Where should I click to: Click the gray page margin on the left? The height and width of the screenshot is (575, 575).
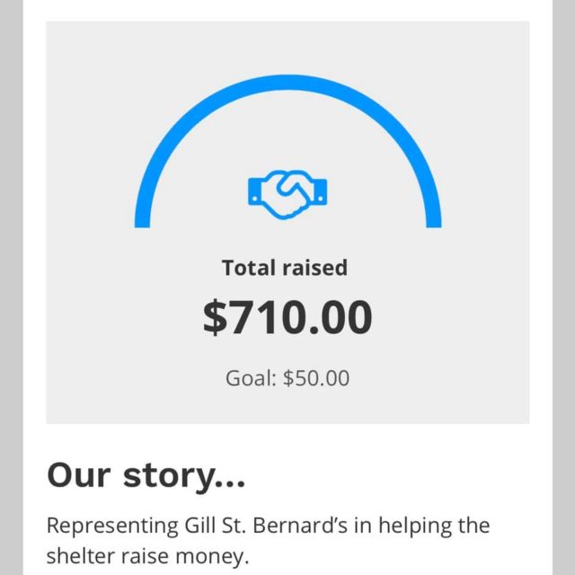pyautogui.click(x=11, y=287)
